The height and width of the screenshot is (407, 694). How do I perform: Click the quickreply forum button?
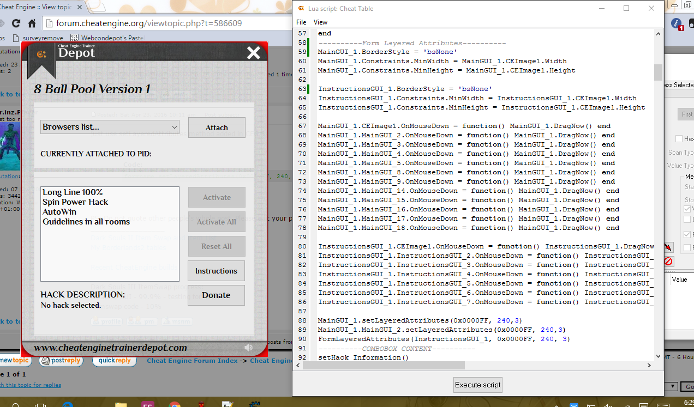coord(115,361)
